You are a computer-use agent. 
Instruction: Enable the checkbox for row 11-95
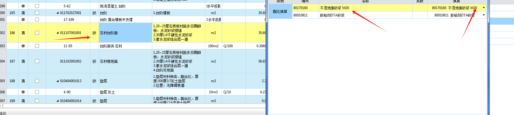point(37,46)
